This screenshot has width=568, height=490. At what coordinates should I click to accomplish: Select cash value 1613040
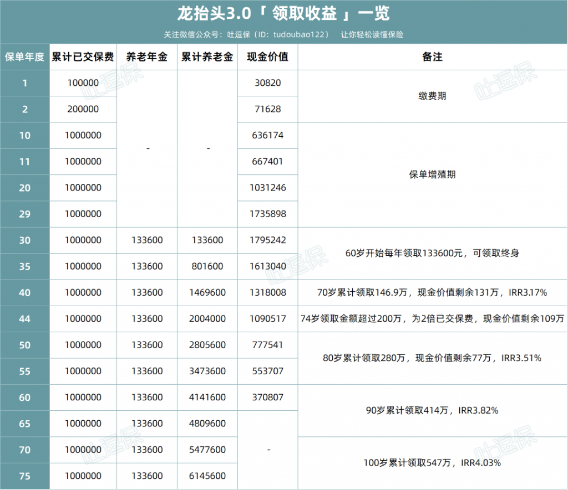point(268,266)
